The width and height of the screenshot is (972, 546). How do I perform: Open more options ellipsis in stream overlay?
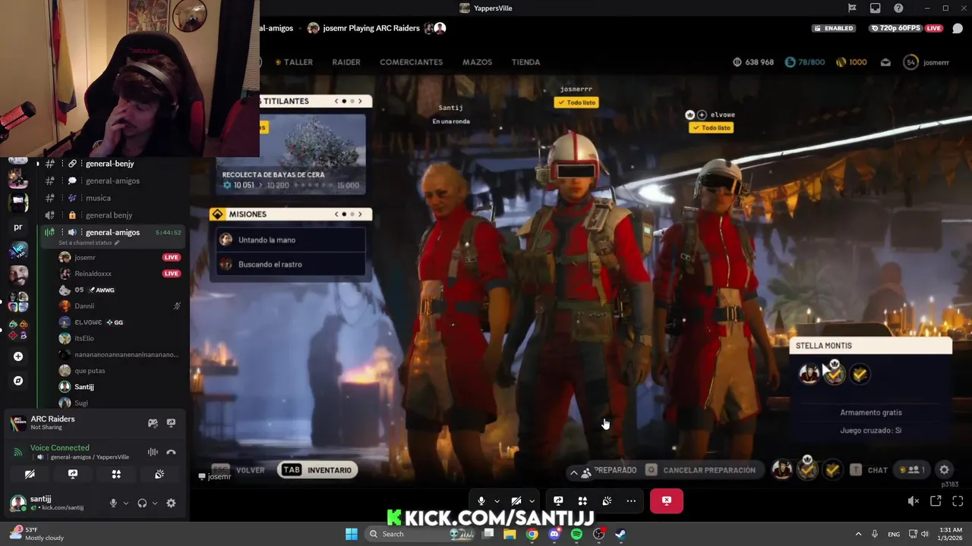click(x=631, y=500)
